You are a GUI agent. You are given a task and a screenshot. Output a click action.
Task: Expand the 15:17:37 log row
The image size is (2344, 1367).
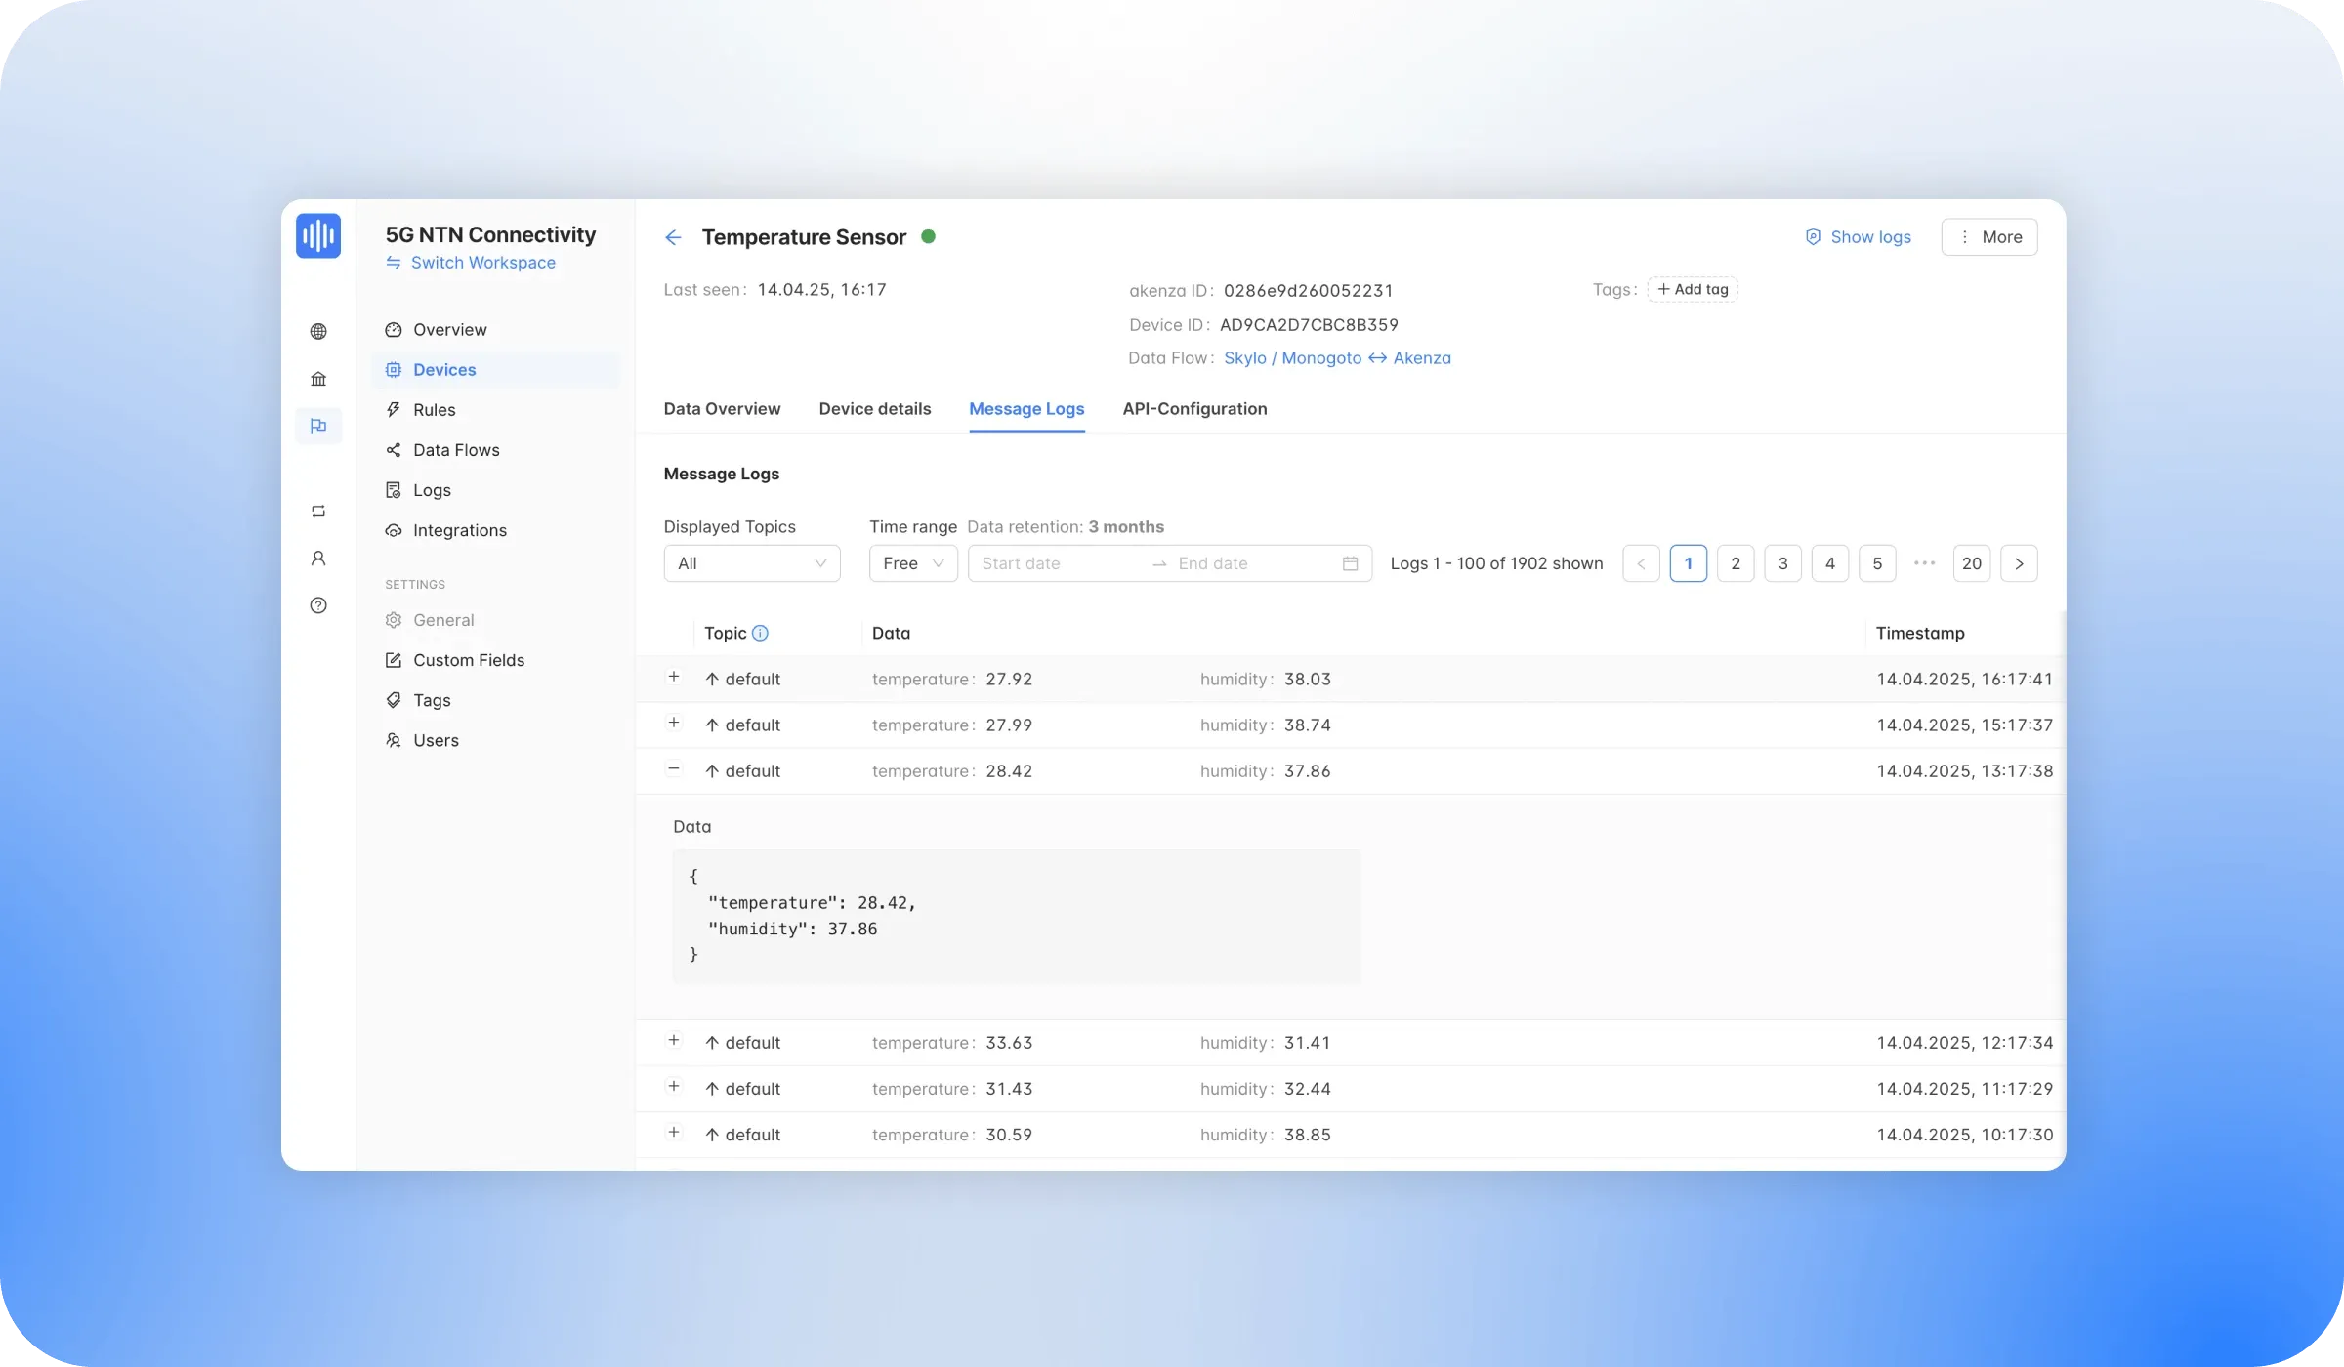pos(674,723)
